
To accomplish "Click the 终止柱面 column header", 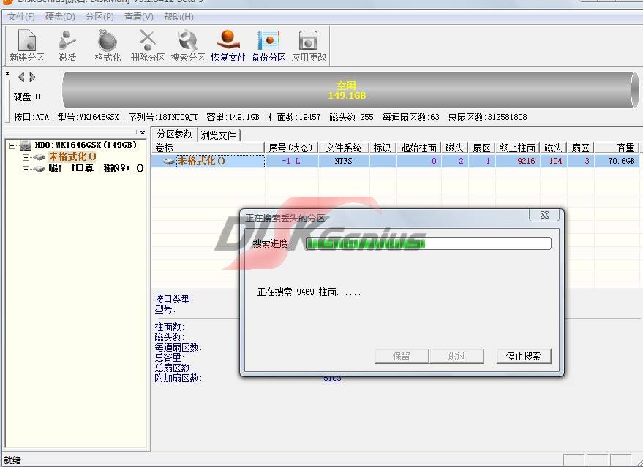I will click(x=517, y=148).
